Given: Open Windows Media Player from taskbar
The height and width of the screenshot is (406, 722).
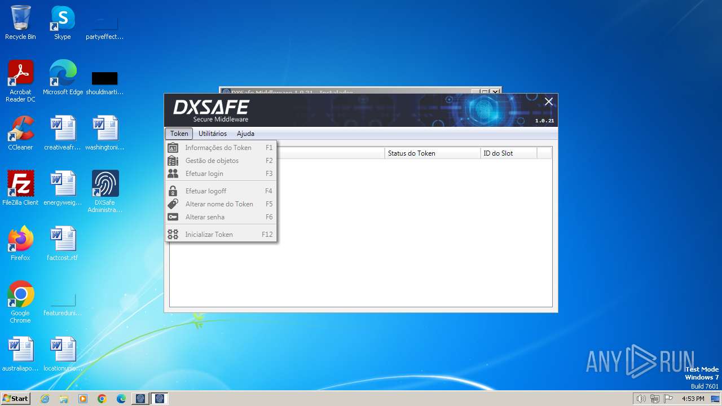Looking at the screenshot, I should click(83, 399).
